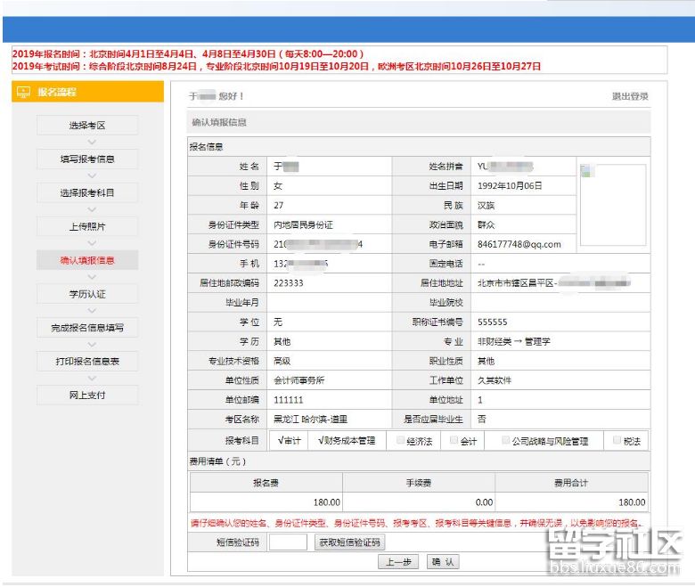
Task: Go to the 网上支付 step
Action: (x=87, y=395)
